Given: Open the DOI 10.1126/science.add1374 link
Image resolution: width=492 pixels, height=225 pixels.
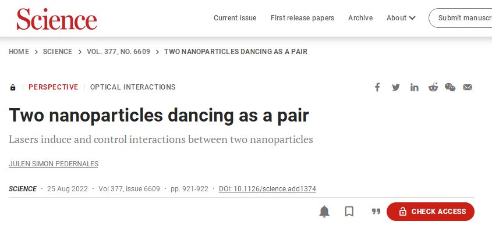Looking at the screenshot, I should (267, 189).
